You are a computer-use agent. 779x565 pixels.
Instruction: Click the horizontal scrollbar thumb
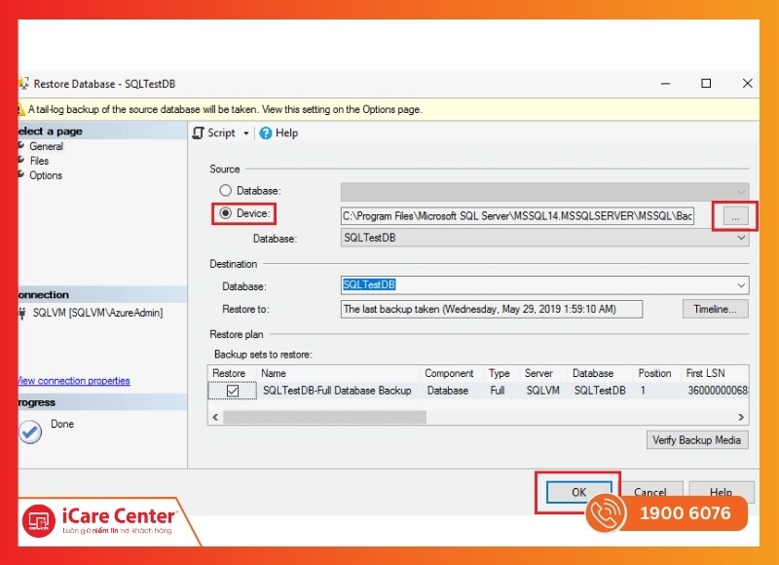(324, 417)
